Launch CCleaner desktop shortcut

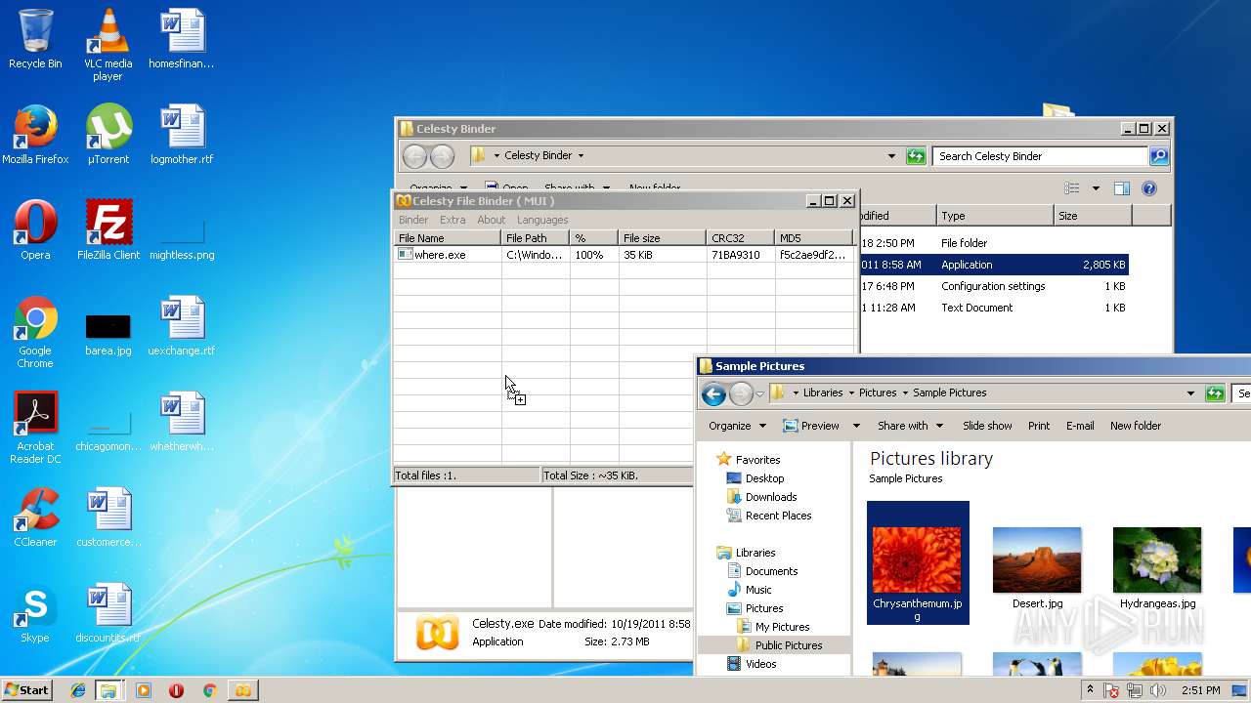35,517
